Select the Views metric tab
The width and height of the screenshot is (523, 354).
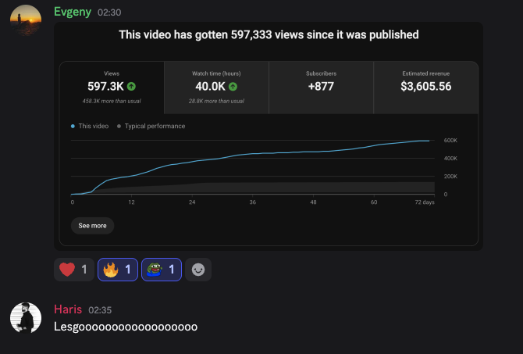click(x=112, y=88)
